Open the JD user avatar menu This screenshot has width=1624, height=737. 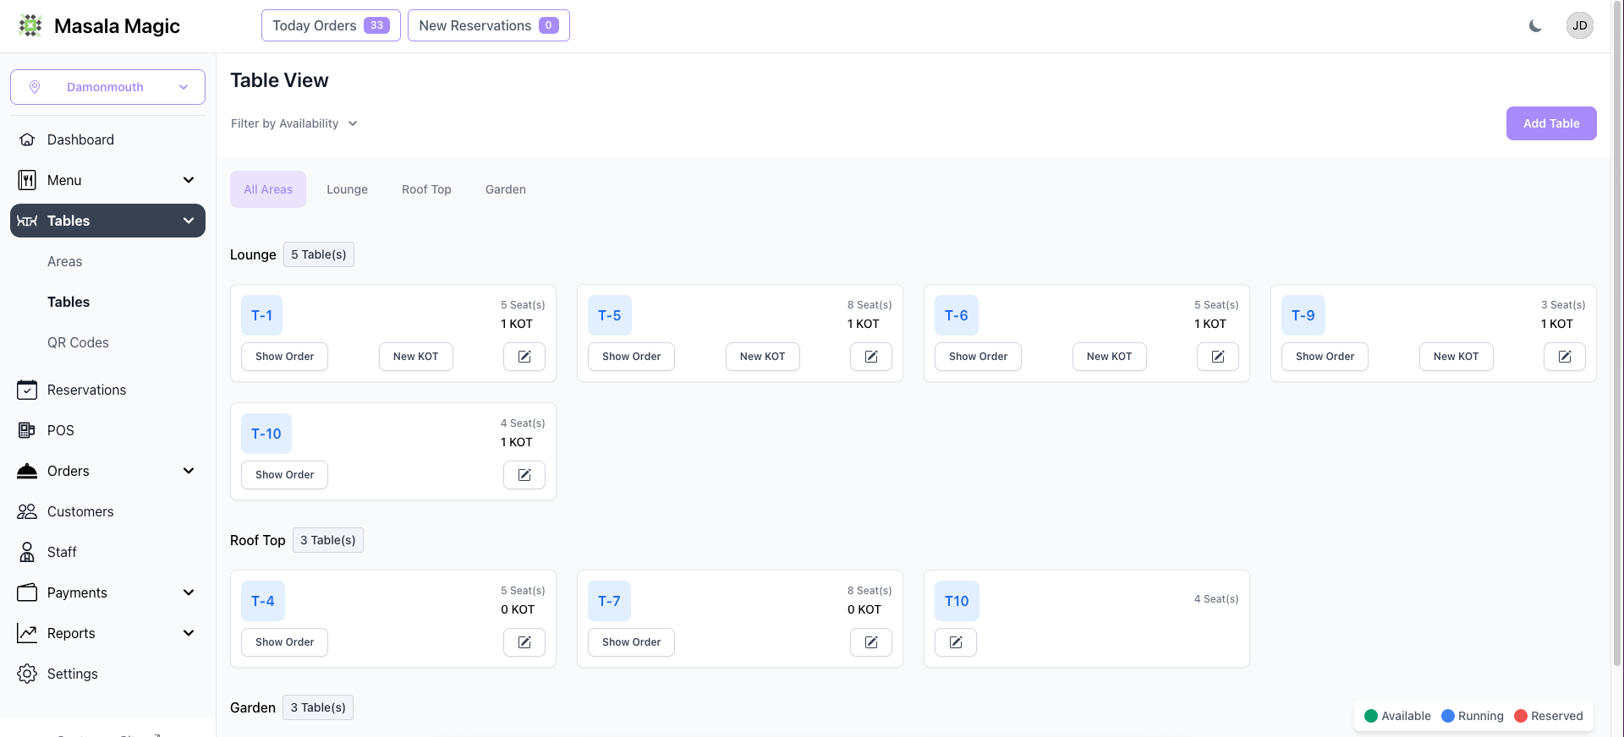coord(1579,25)
